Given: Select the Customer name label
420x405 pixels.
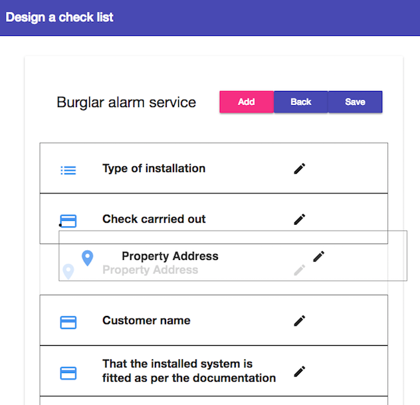Looking at the screenshot, I should [x=146, y=321].
